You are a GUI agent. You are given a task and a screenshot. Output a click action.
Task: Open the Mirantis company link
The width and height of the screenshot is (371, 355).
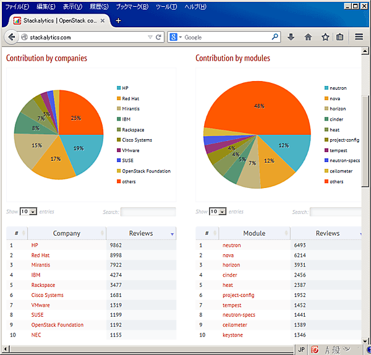pos(41,265)
